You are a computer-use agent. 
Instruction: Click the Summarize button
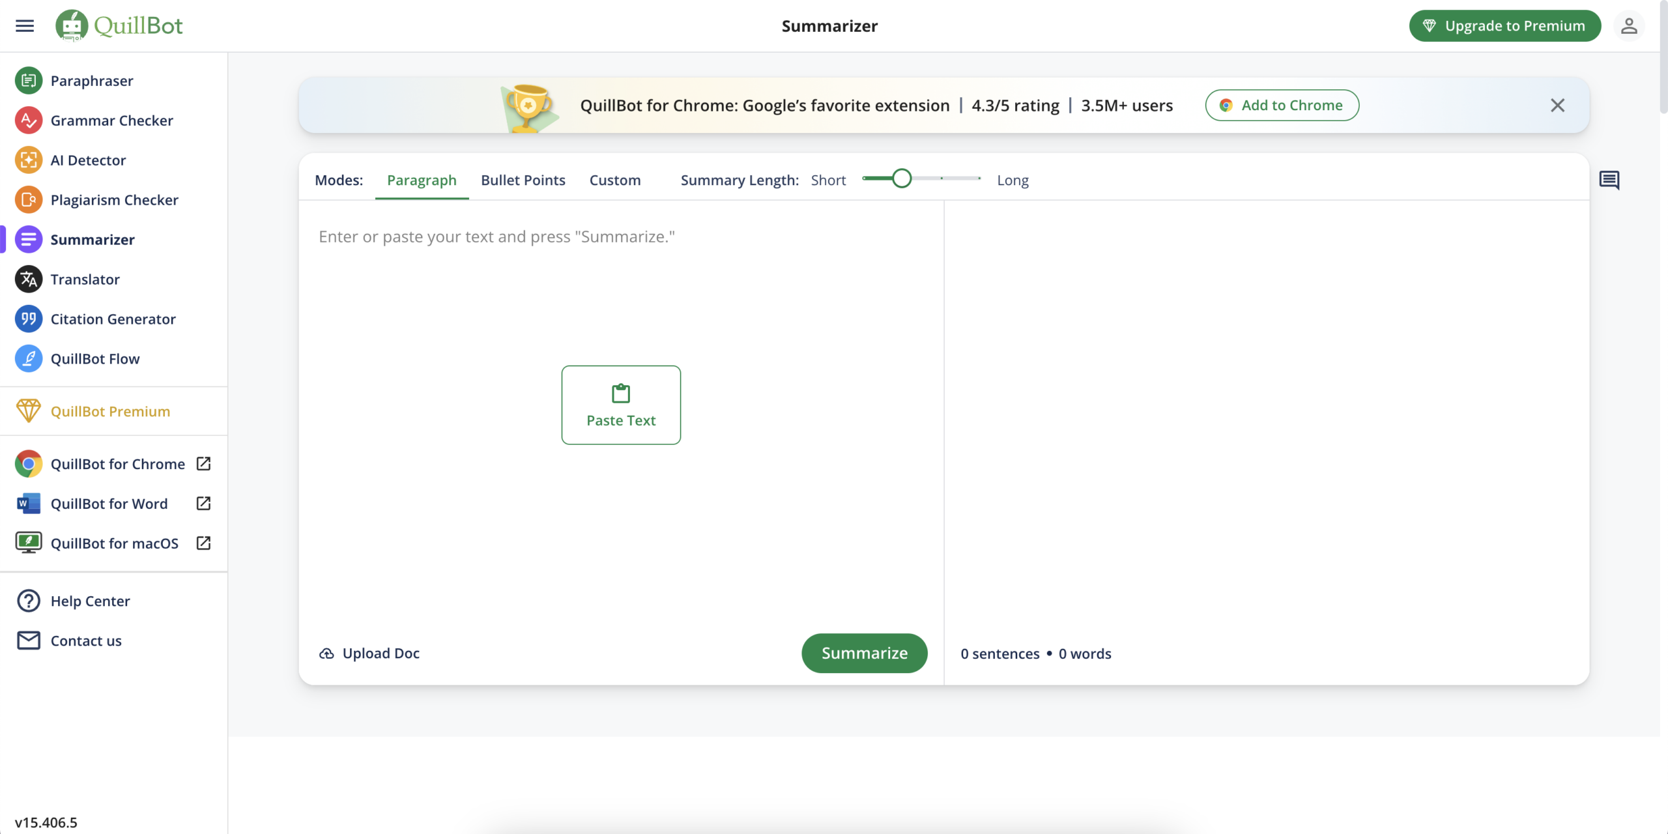[865, 654]
